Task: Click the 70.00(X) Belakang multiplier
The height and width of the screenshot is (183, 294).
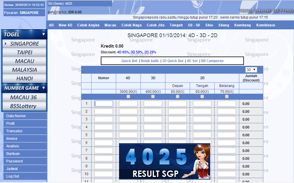Action: 227,92
